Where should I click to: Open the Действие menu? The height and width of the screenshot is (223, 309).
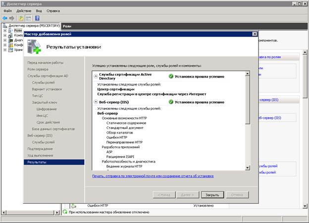24,11
